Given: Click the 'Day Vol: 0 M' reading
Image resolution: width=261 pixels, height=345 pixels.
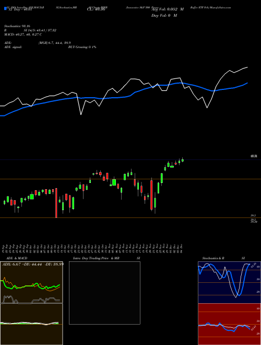Looking at the screenshot, I should pyautogui.click(x=164, y=15).
